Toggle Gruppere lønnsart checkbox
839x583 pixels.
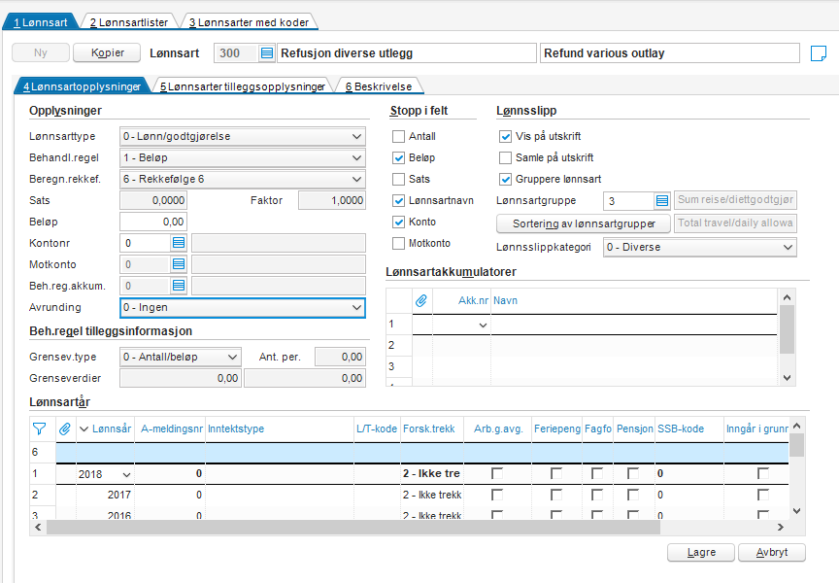click(x=505, y=180)
